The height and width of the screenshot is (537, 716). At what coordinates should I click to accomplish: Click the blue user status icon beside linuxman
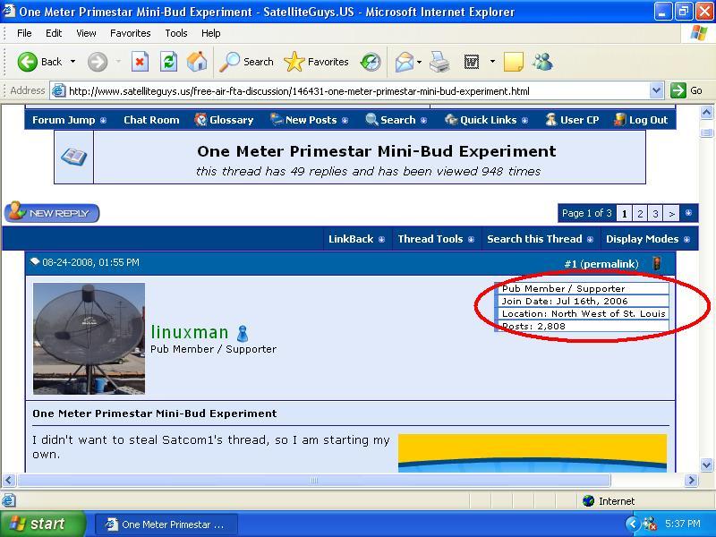point(243,333)
